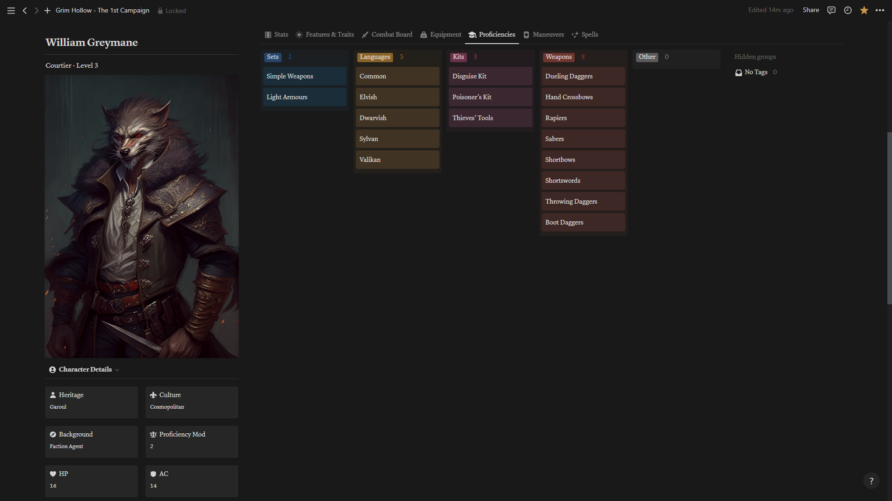The width and height of the screenshot is (892, 501).
Task: Show the hidden No Tags group
Action: tap(755, 72)
